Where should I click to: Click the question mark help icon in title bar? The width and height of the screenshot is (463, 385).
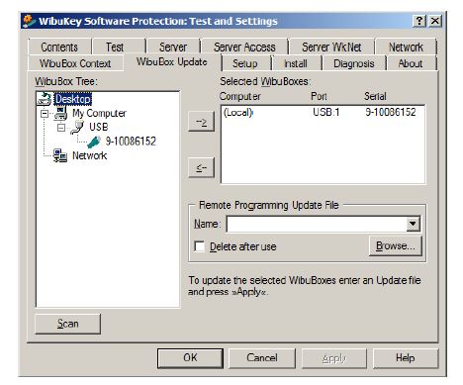419,21
